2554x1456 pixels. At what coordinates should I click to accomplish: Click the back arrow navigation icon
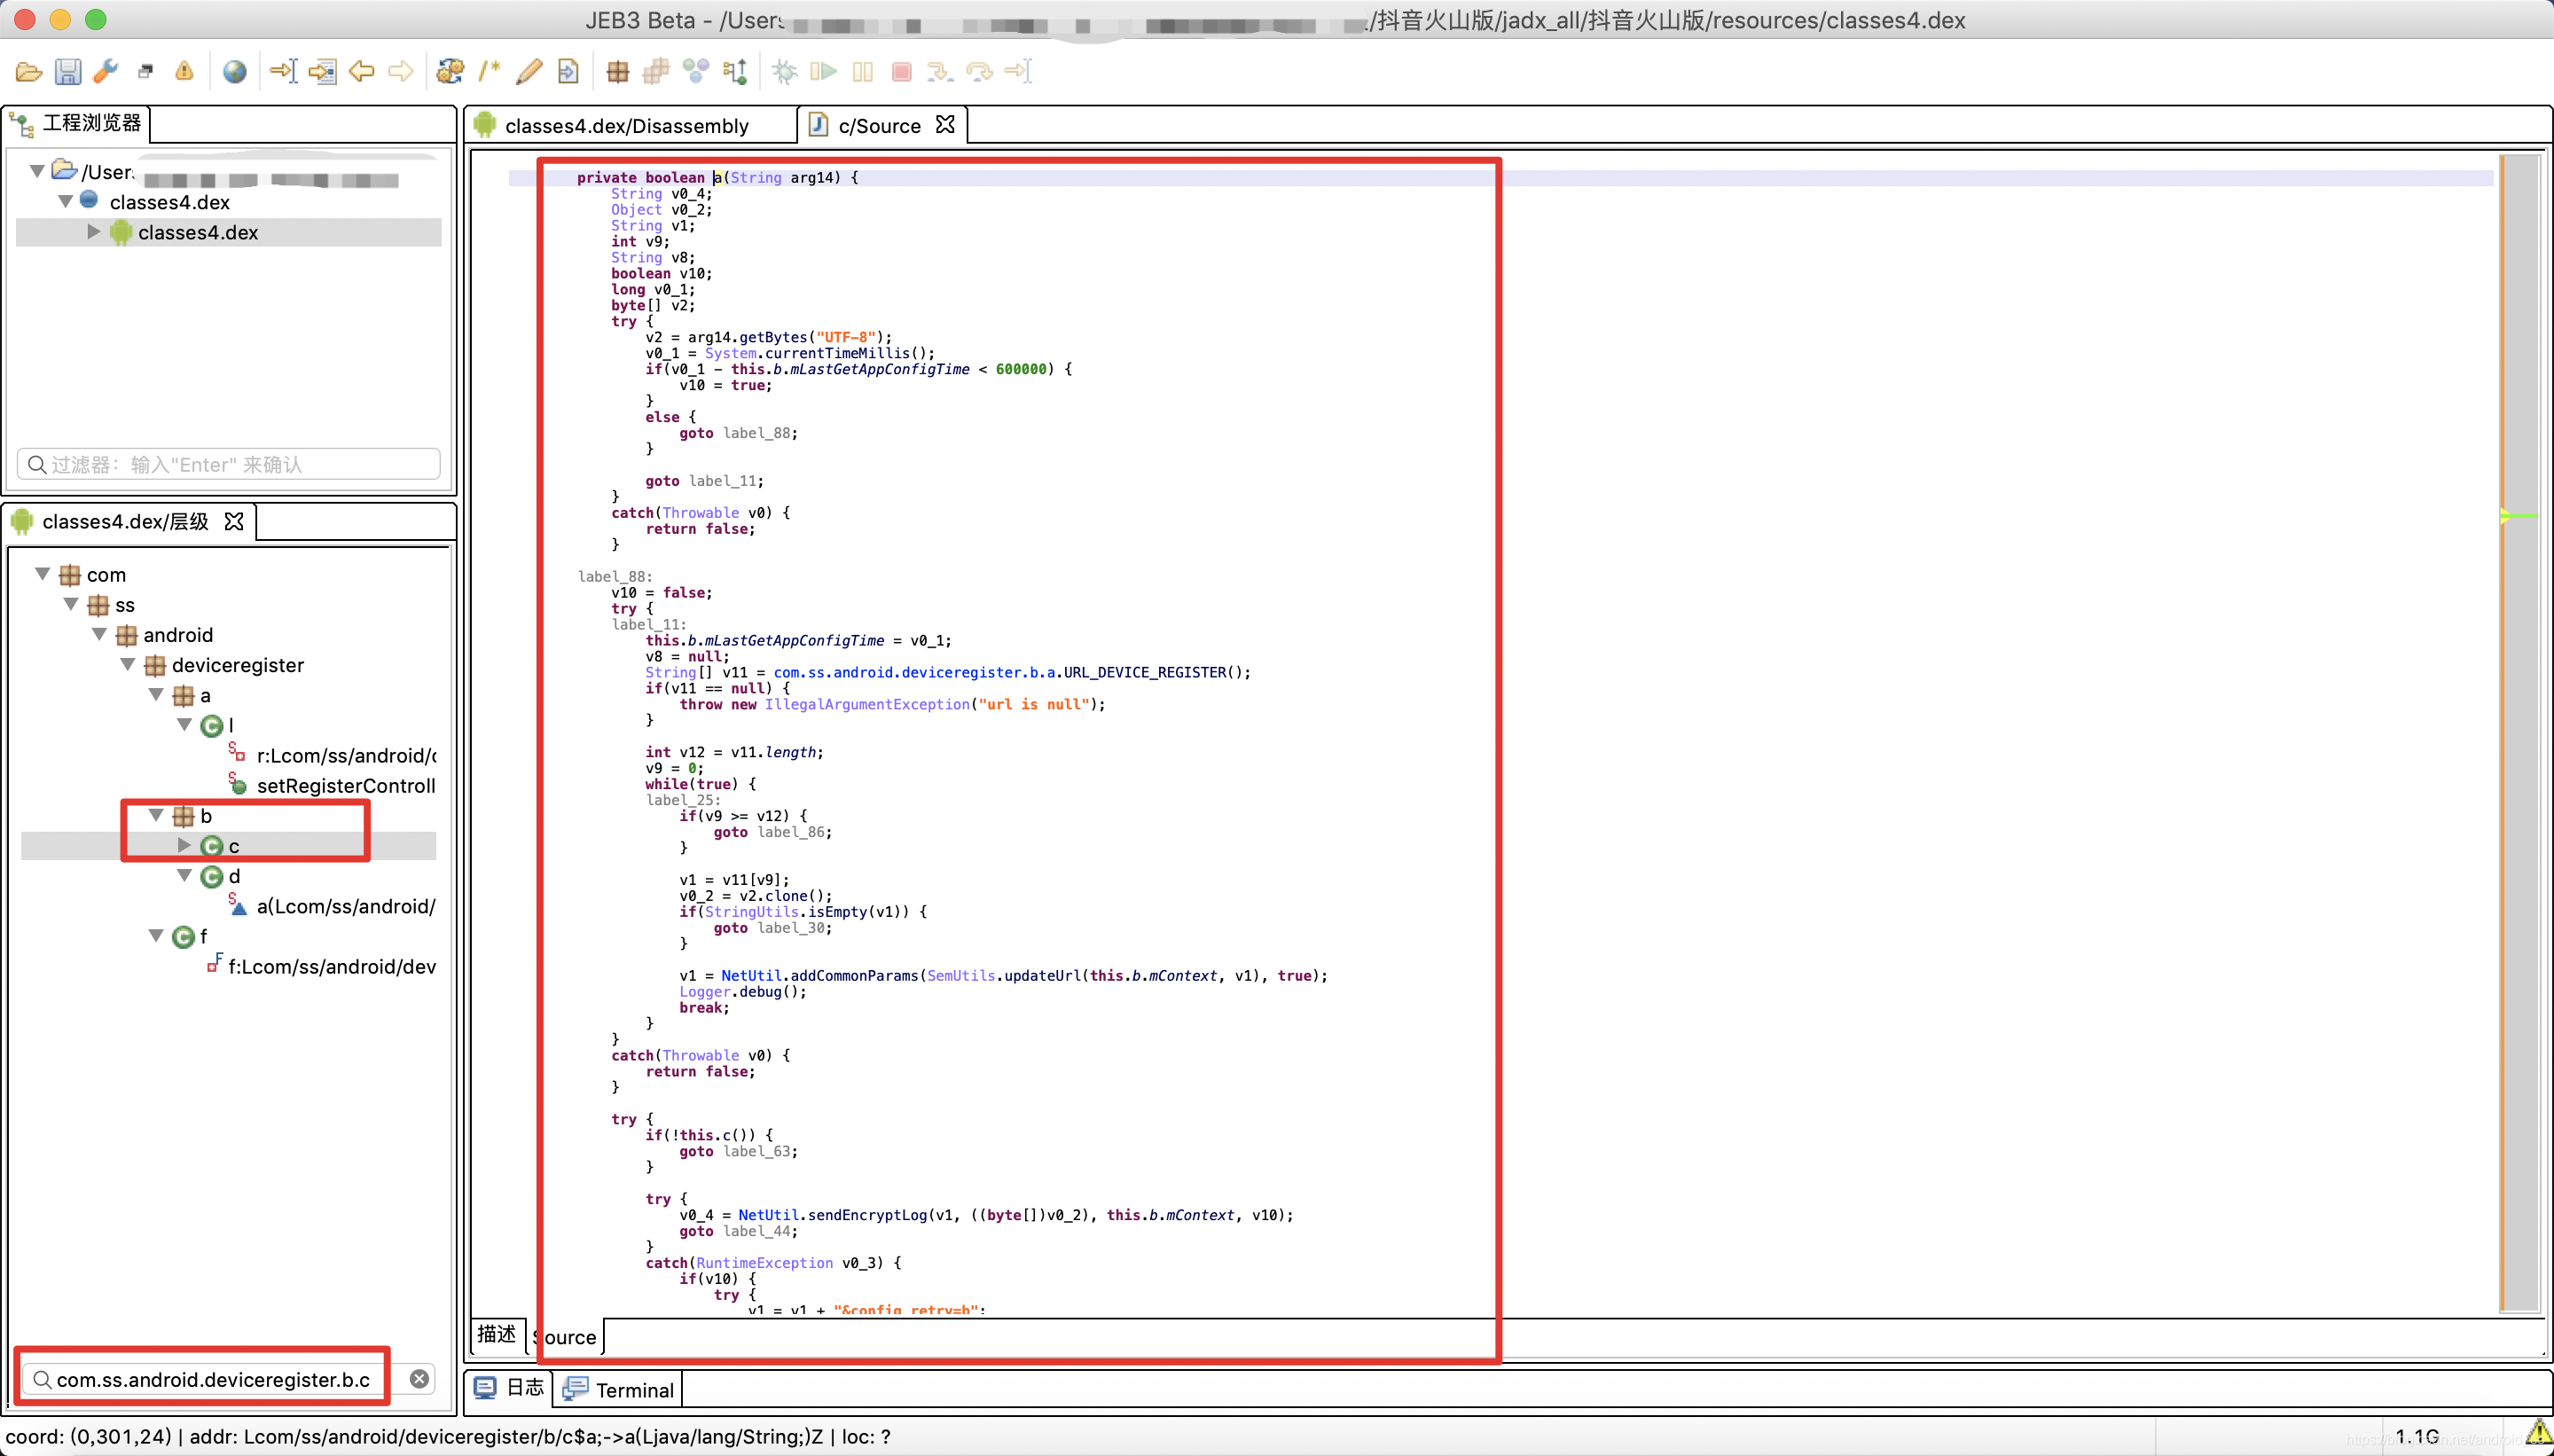pos(362,72)
